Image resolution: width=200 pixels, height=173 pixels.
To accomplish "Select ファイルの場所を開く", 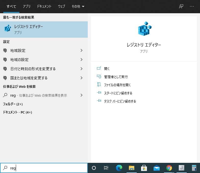I will (117, 85).
